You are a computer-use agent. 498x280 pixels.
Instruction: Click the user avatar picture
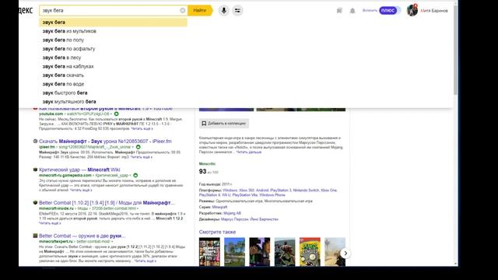tap(412, 10)
